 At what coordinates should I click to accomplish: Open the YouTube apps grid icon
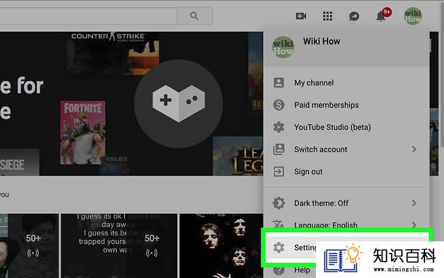pos(328,16)
